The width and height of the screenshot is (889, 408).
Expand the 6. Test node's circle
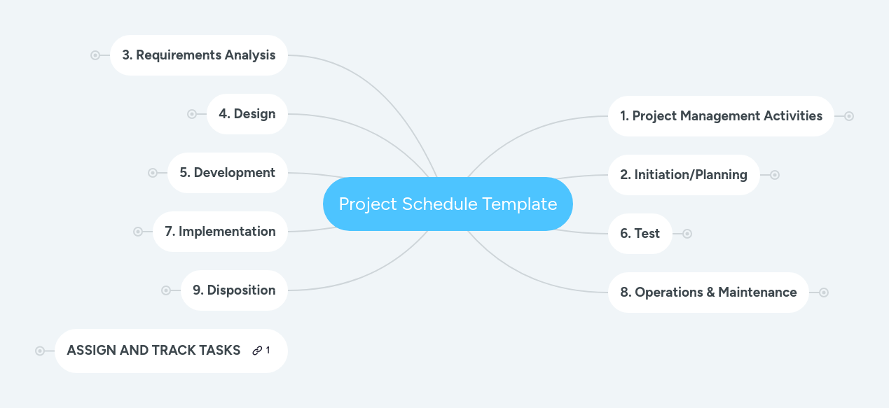pyautogui.click(x=687, y=234)
